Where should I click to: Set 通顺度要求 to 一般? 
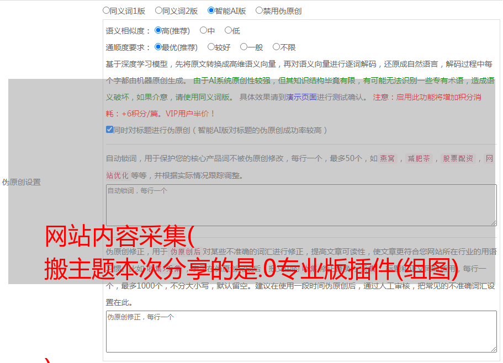tap(244, 47)
